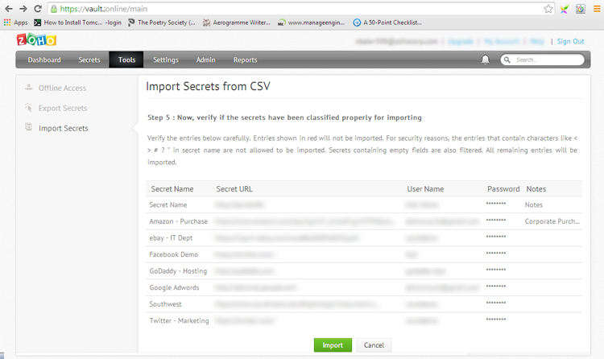
Task: Open the Settings tab
Action: pyautogui.click(x=166, y=60)
